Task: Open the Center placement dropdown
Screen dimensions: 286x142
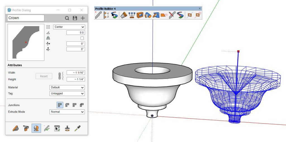Action: tap(69, 27)
